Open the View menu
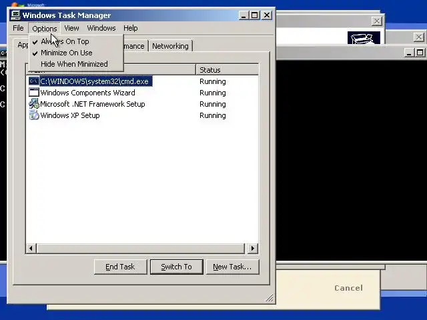 pyautogui.click(x=71, y=28)
